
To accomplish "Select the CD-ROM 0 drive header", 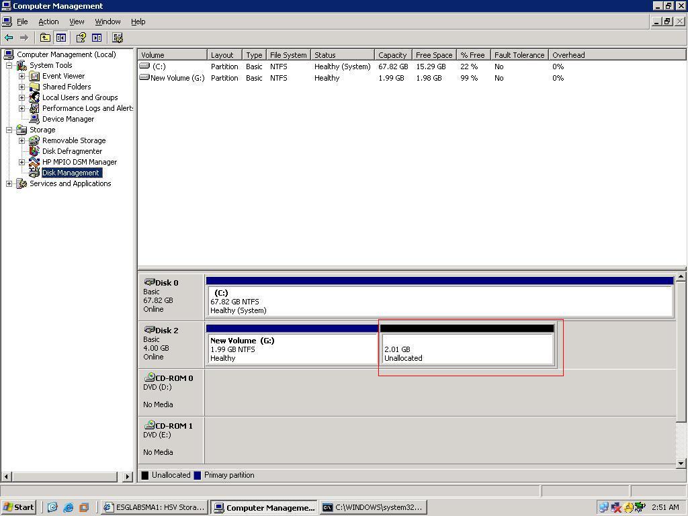I will pos(171,392).
